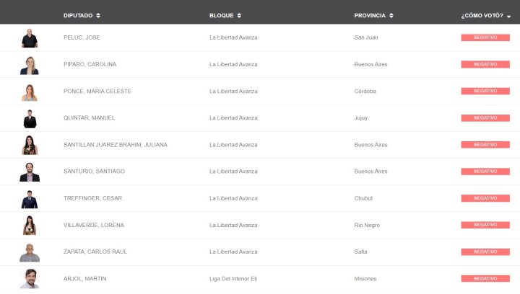The width and height of the screenshot is (520, 294).
Task: Open Jose Peluc's profile photo
Action: point(30,38)
